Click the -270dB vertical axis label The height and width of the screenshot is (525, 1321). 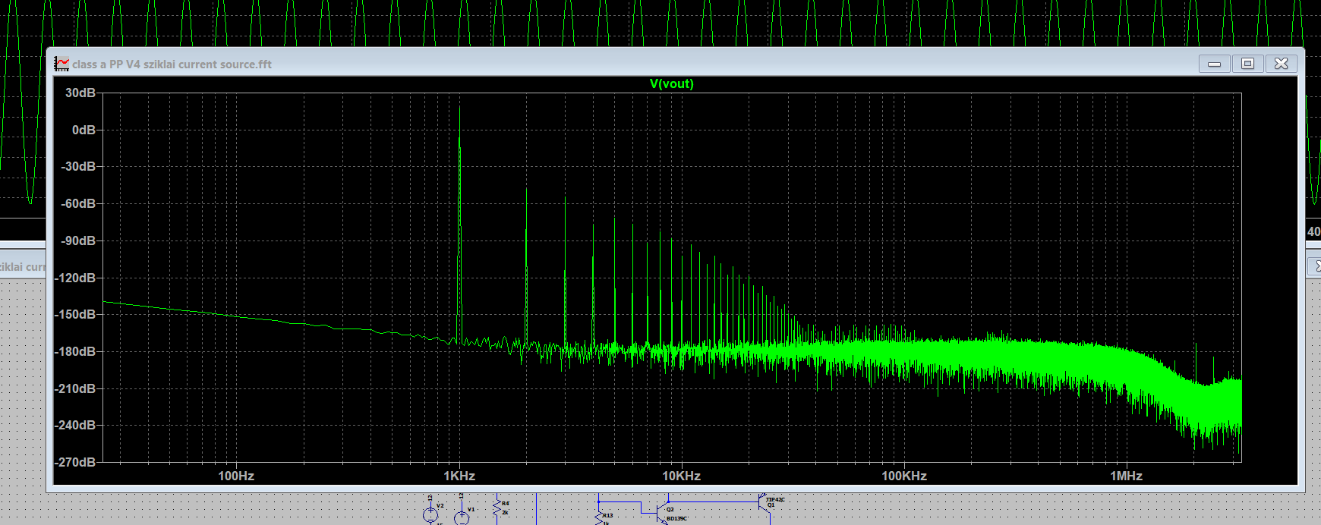tap(75, 462)
